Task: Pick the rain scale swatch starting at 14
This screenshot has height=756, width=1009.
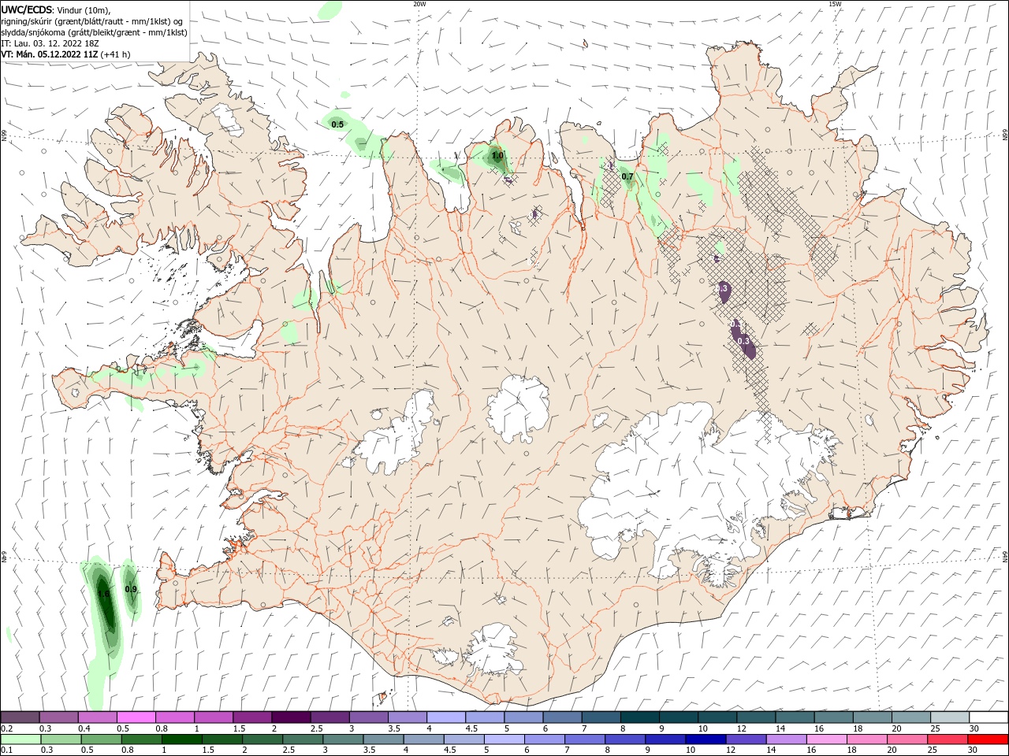Action: 786,739
